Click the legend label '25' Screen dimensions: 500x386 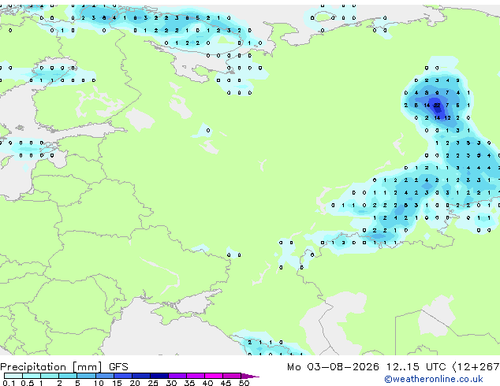click(x=153, y=383)
